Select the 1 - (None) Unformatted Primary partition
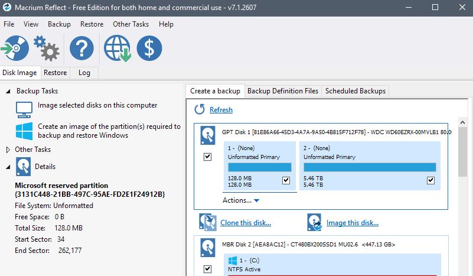 (260, 166)
